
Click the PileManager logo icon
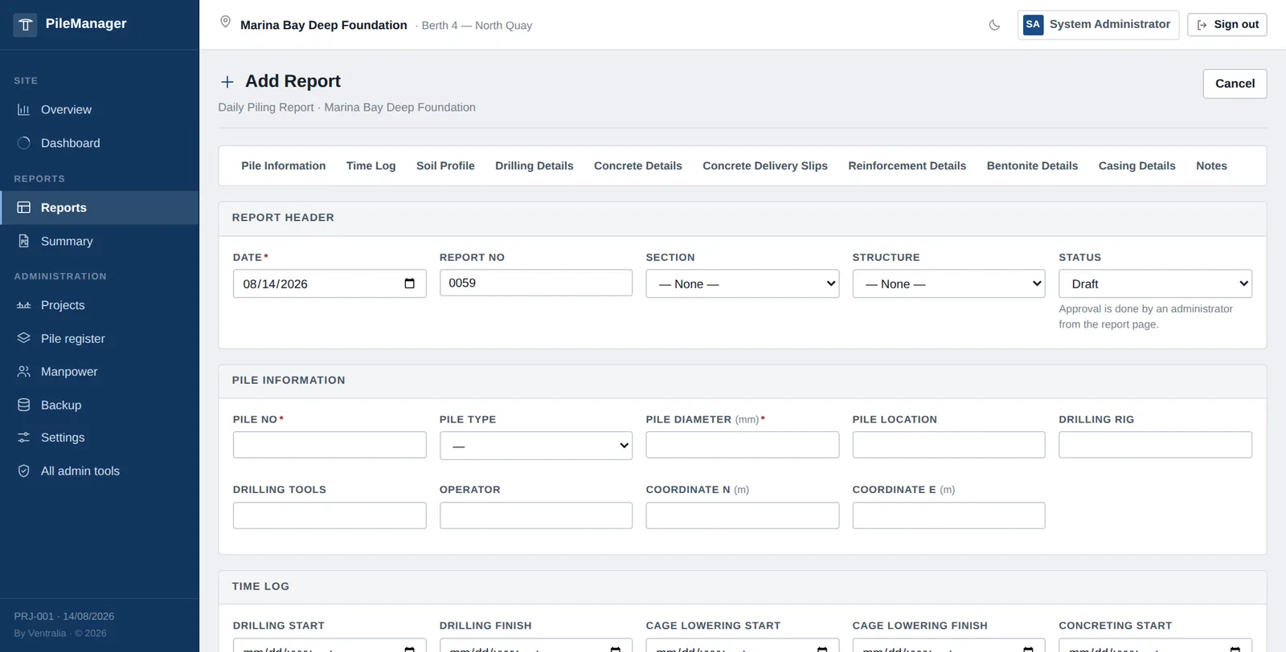coord(25,25)
